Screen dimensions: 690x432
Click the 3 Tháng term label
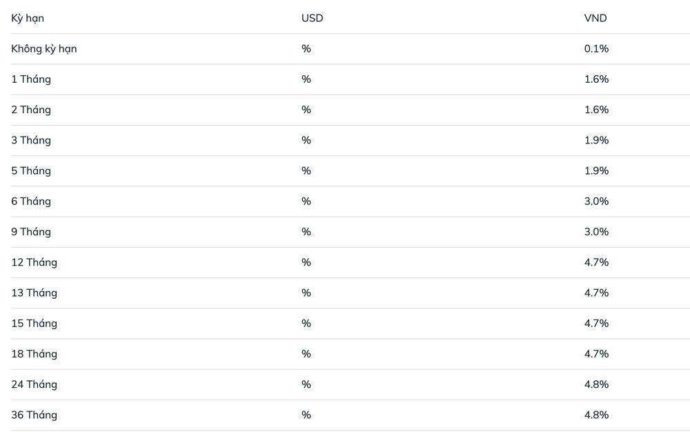click(31, 140)
